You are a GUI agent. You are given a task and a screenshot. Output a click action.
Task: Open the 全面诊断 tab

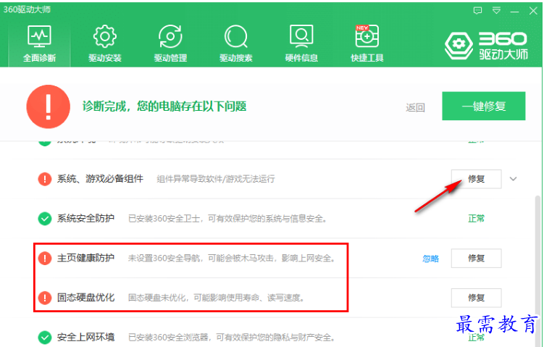[x=39, y=43]
